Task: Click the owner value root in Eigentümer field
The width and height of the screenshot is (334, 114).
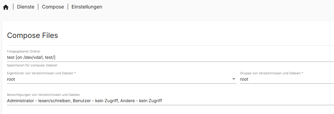Action: (x=11, y=79)
